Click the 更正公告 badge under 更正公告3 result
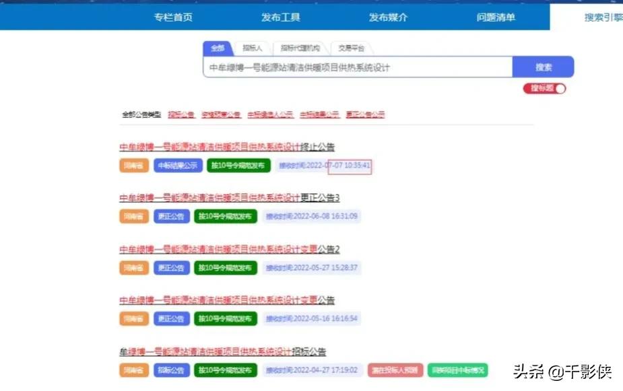Screen dimensions: 623x391 [x=172, y=216]
